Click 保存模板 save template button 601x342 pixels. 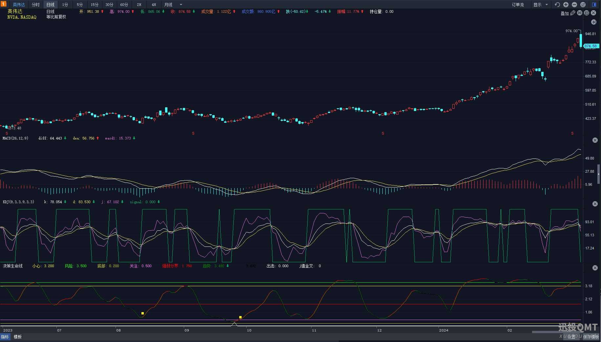pos(591,337)
